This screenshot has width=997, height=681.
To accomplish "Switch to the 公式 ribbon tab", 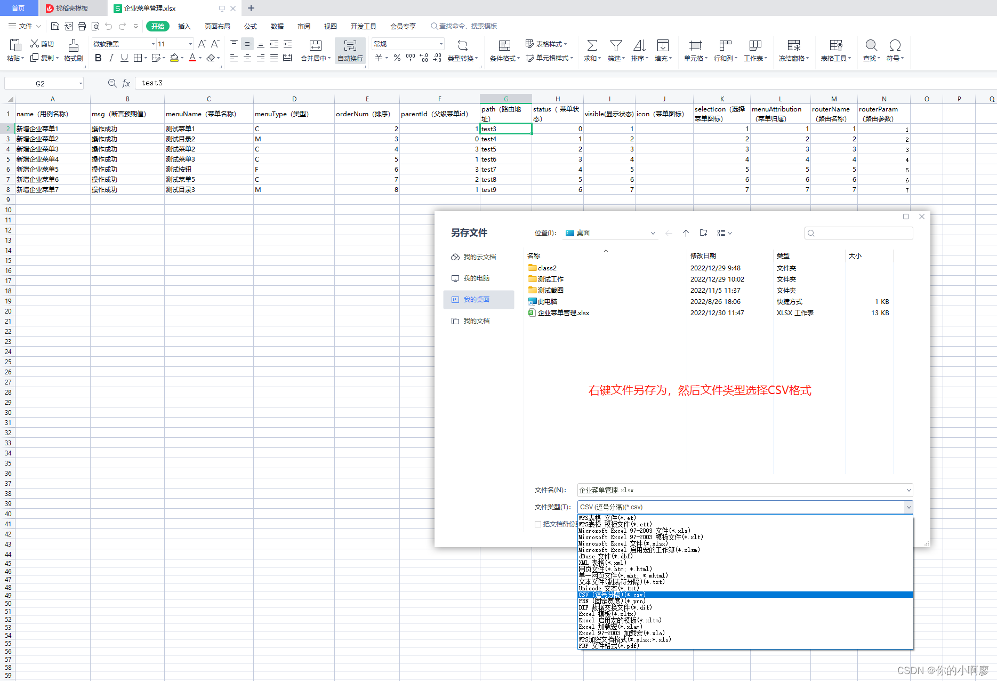I will click(x=251, y=26).
